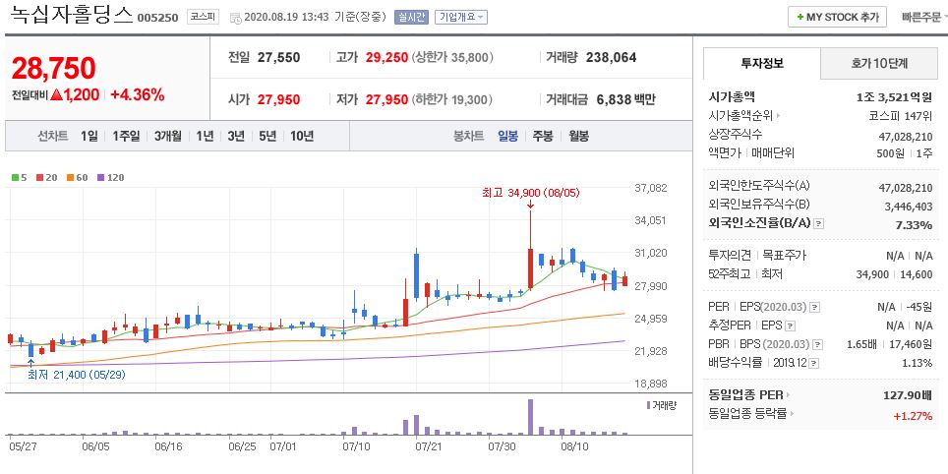Image resolution: width=948 pixels, height=474 pixels.
Task: Click the orange 60-day moving average legend
Action: [x=77, y=178]
